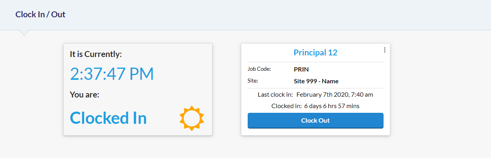Click the You are label
Screen dimensions: 491x158
85,94
